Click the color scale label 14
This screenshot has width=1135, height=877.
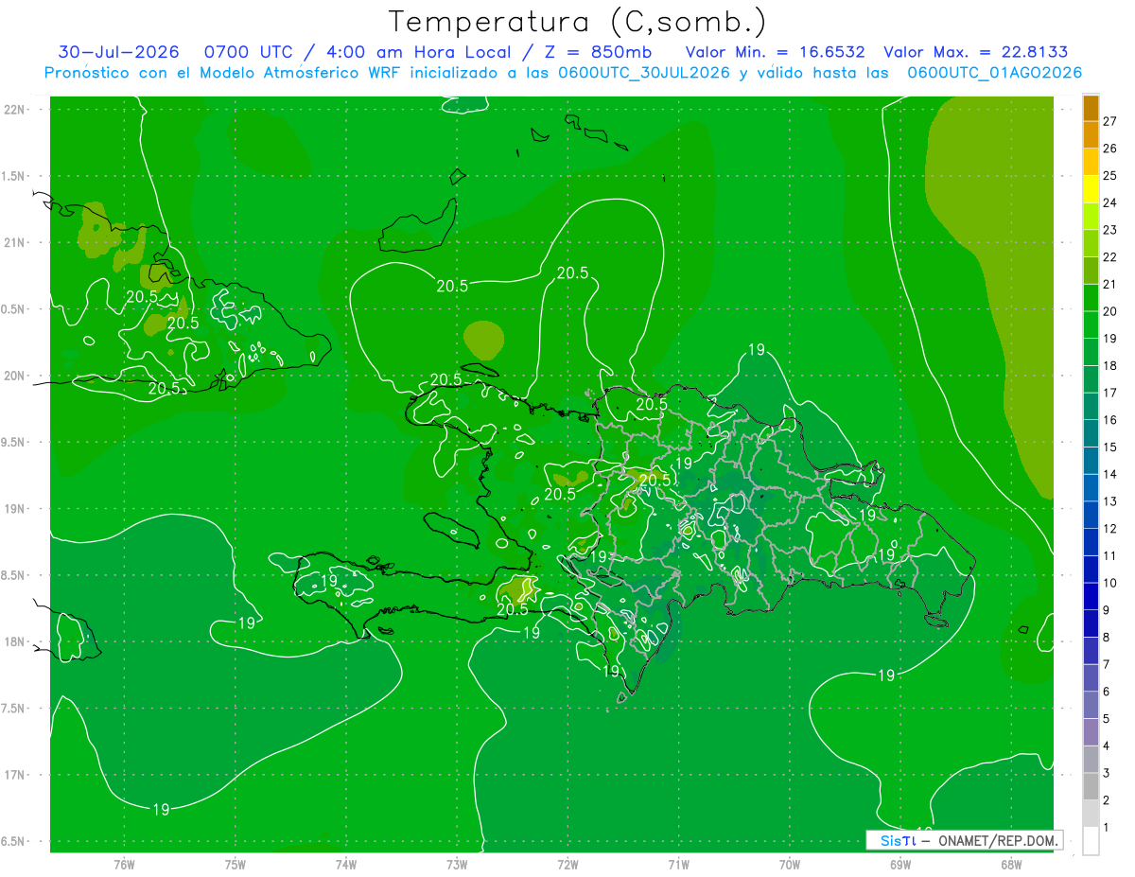pos(1109,474)
